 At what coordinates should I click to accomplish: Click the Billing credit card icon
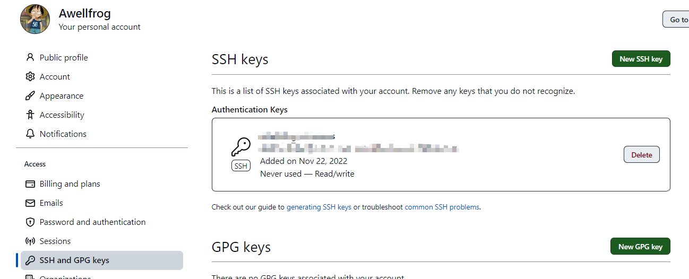click(x=30, y=184)
